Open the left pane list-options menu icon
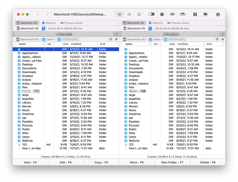This screenshot has width=238, height=182. click(111, 39)
